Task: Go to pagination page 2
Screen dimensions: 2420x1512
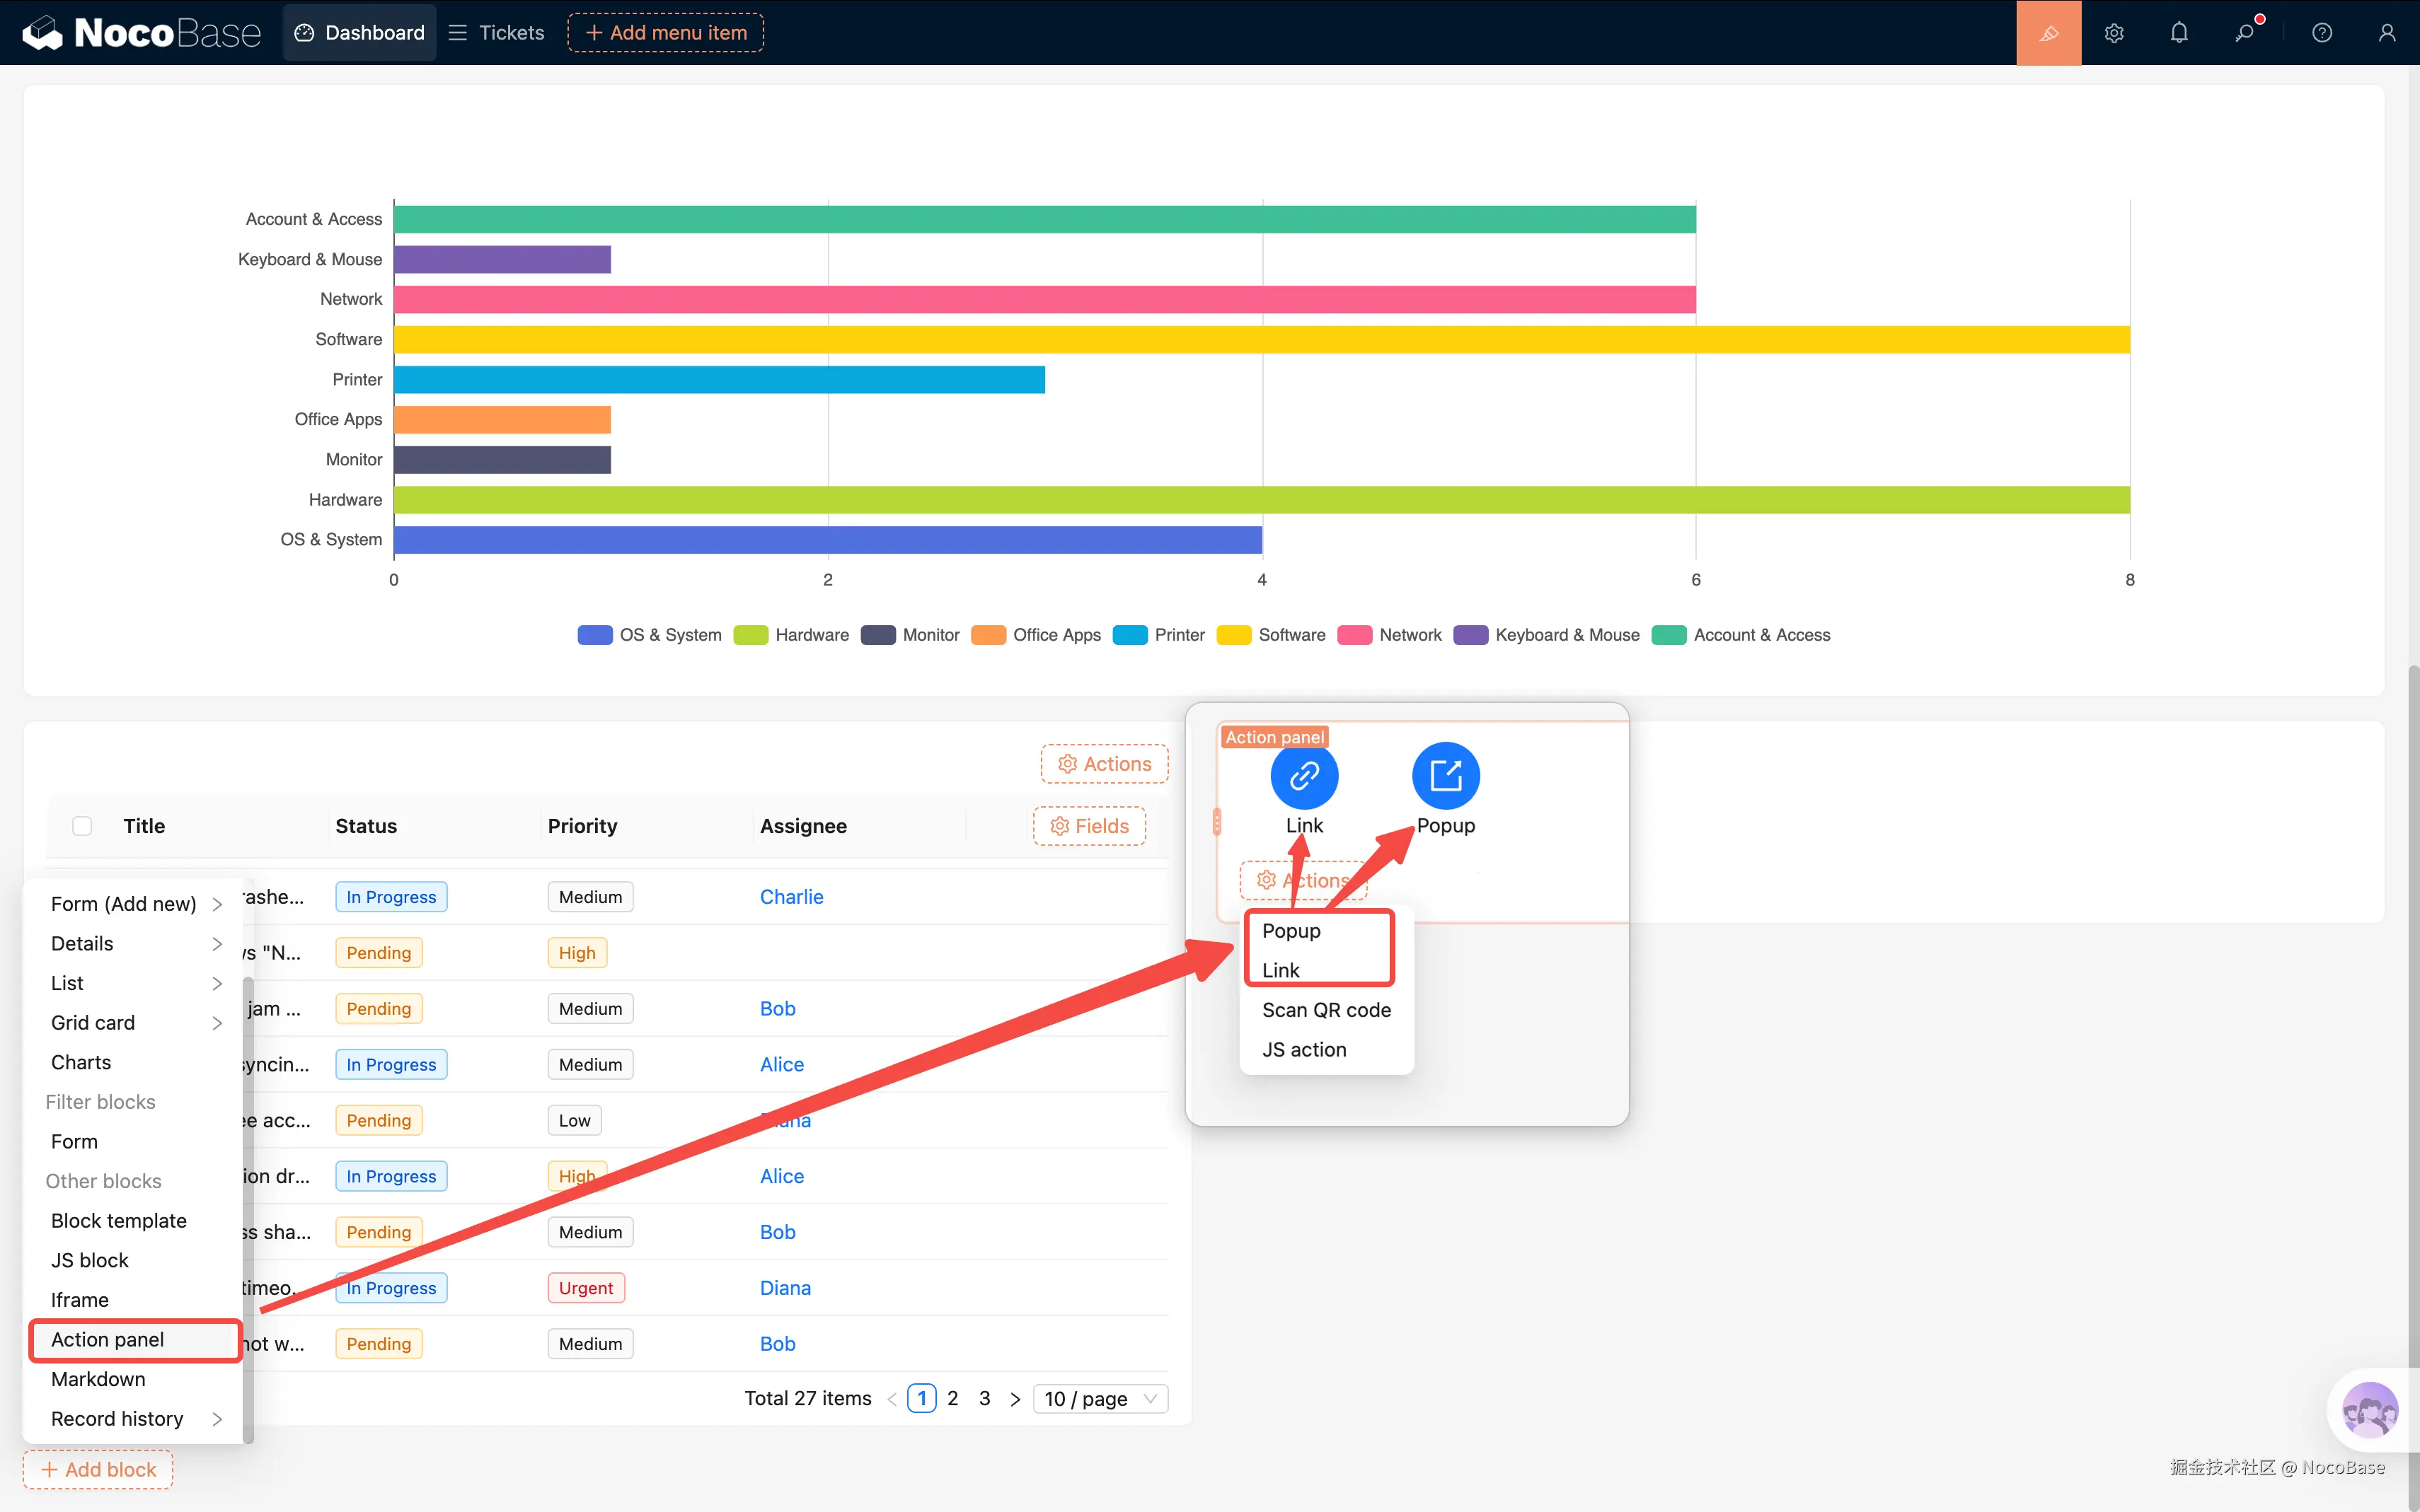Action: click(x=952, y=1399)
